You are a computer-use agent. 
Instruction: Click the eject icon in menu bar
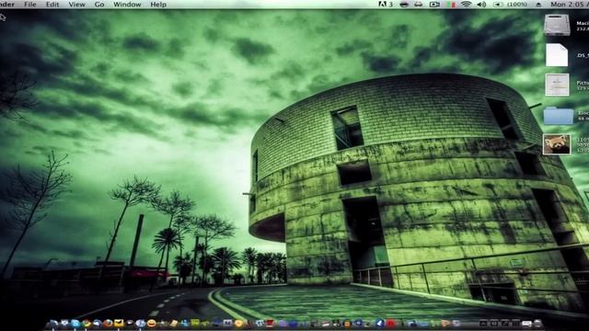(538, 5)
